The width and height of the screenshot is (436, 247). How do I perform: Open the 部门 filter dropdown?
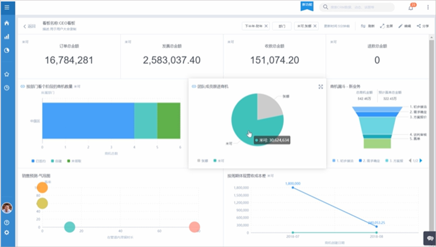(282, 26)
